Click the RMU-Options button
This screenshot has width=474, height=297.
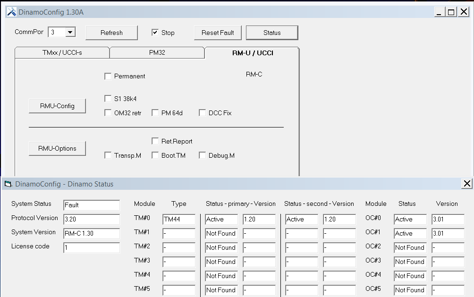coord(57,148)
